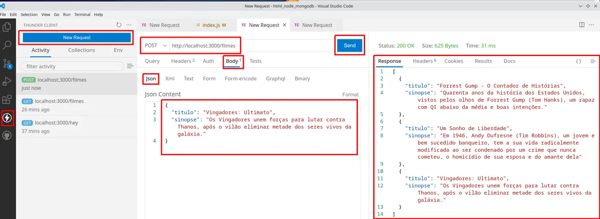The image size is (600, 219).
Task: Open the Explorer icon in activity bar
Action: pos(7,27)
